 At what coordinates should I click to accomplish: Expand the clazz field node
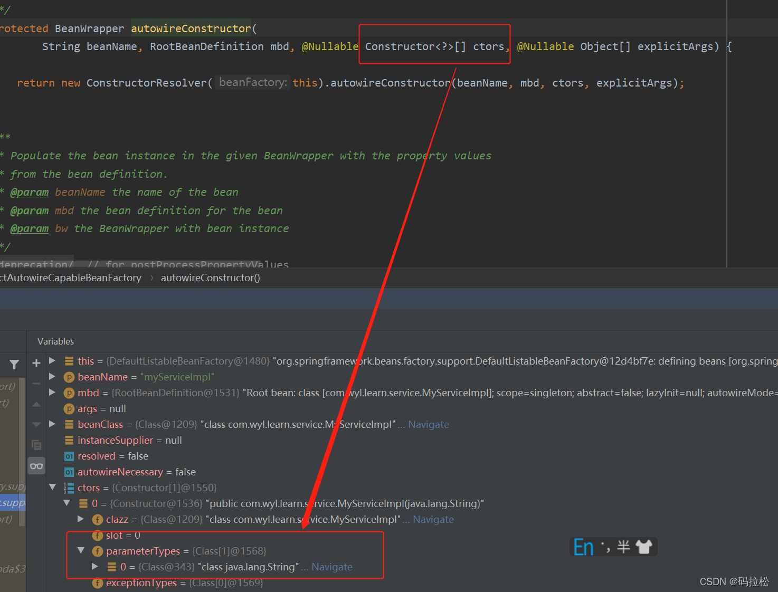tap(81, 519)
